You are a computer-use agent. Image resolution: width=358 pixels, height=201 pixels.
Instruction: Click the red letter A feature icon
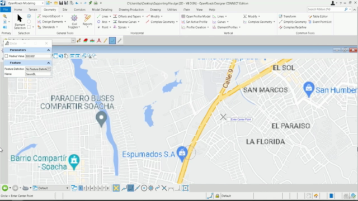[98, 41]
